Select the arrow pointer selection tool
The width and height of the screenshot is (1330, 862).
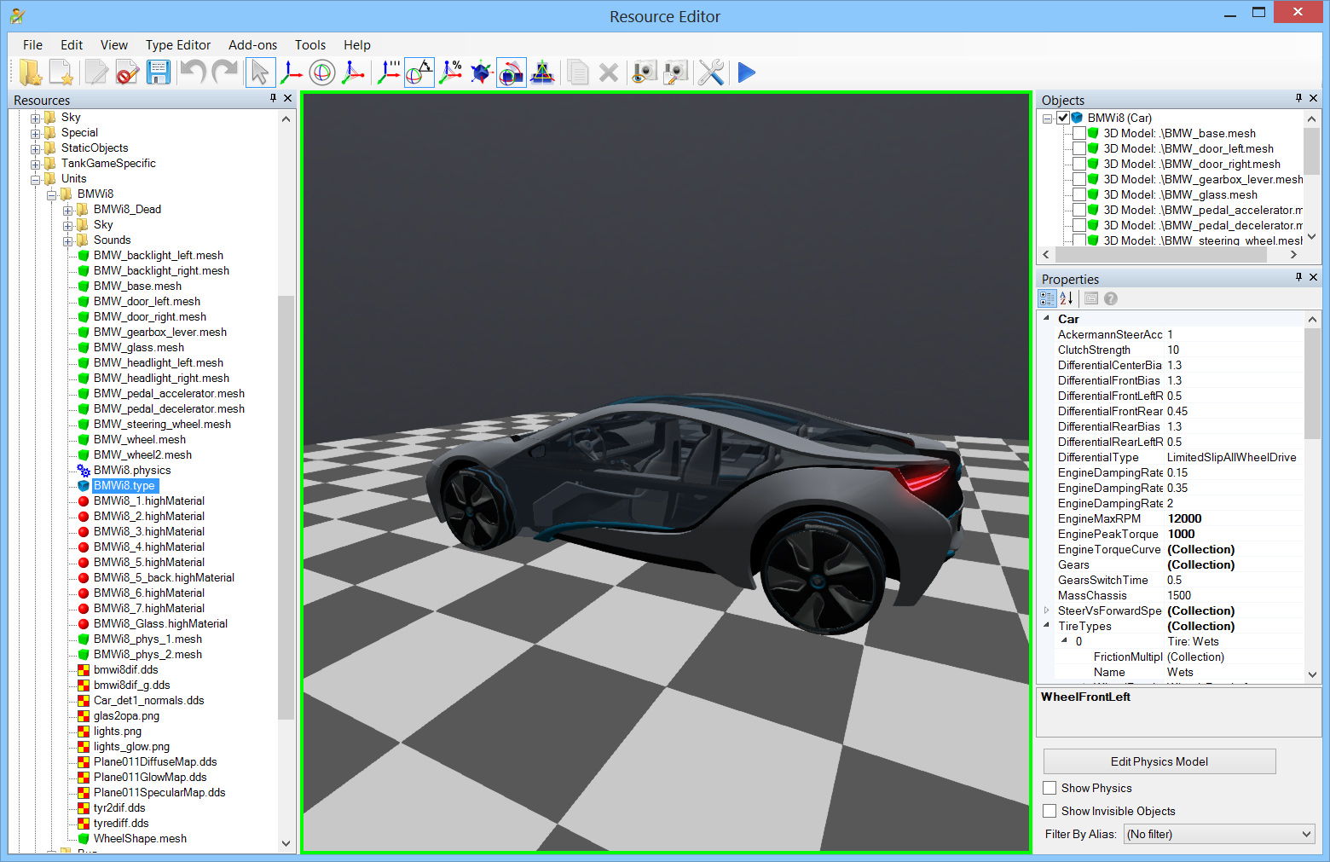[260, 72]
